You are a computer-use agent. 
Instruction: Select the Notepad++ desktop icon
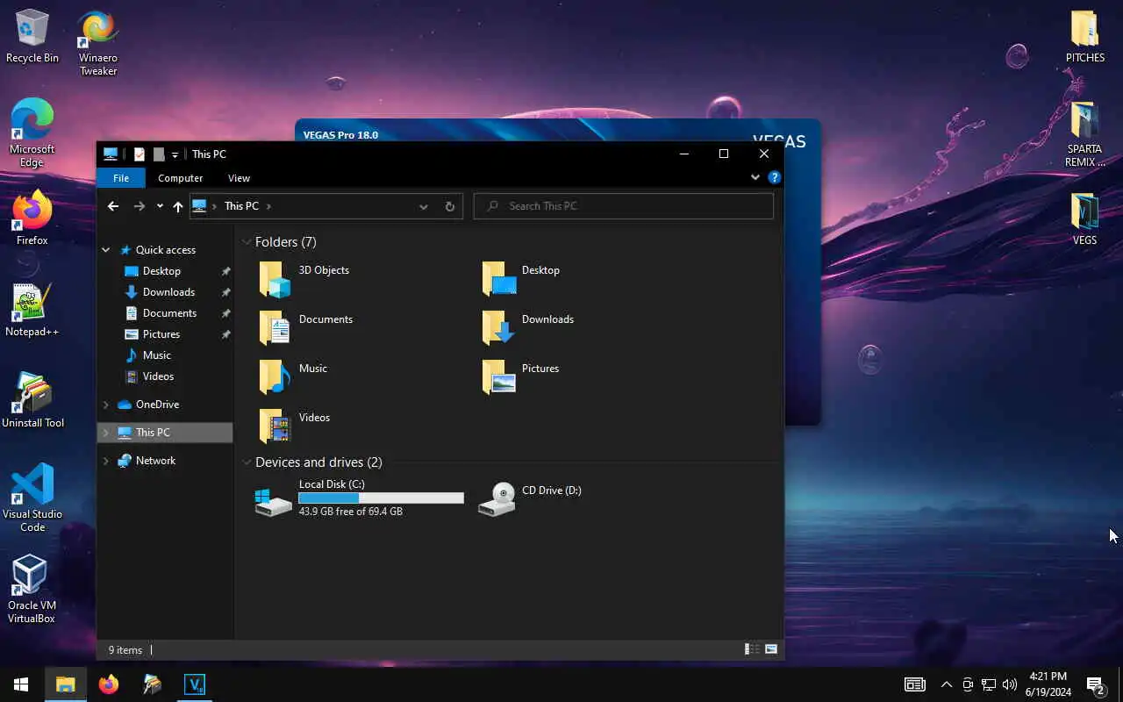pyautogui.click(x=32, y=310)
